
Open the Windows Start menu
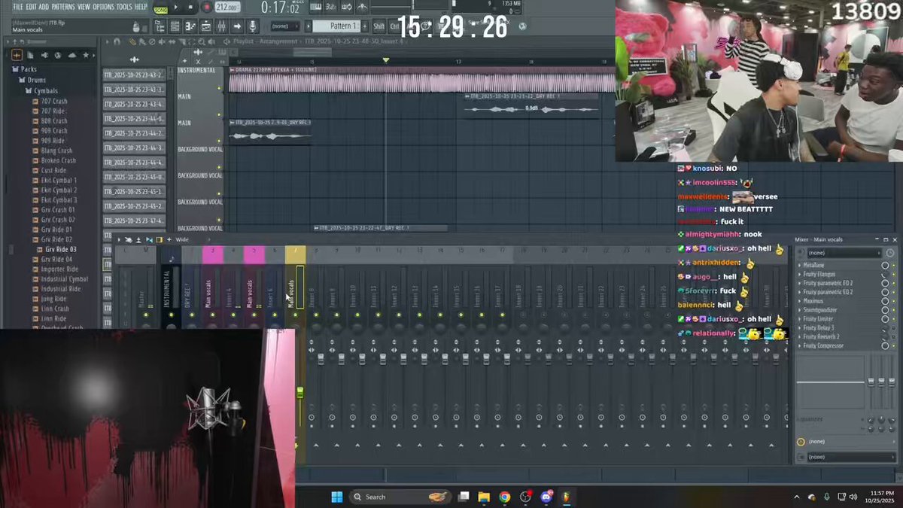click(x=337, y=497)
